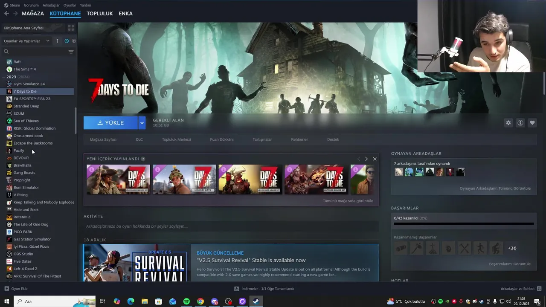Open Topluluk Merkezi link
The image size is (546, 307).
pyautogui.click(x=176, y=139)
